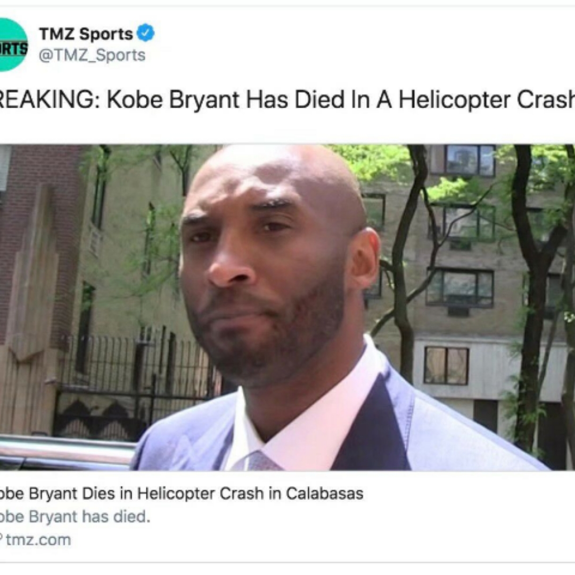Click the word 'Calabasas' in card title
Screen dimensions: 575x575
click(x=325, y=493)
